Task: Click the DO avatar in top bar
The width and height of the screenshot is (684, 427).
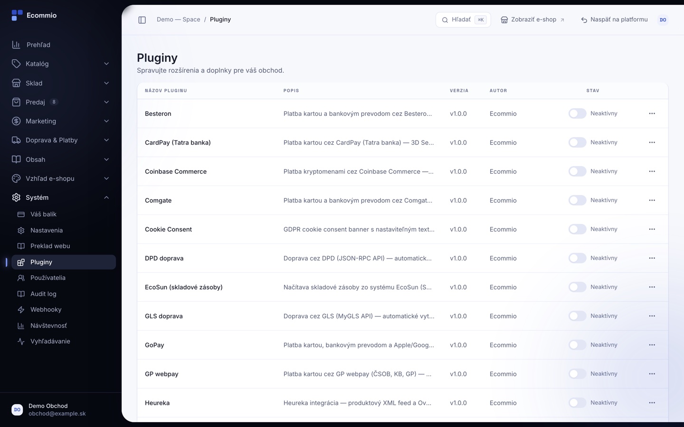Action: [x=663, y=20]
